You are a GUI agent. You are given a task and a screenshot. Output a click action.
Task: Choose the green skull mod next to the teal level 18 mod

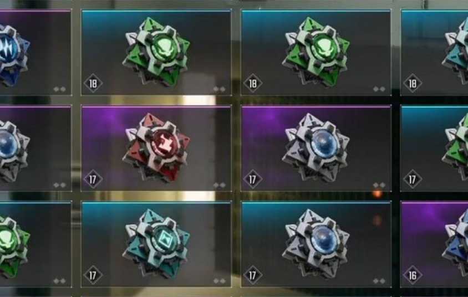[316, 53]
